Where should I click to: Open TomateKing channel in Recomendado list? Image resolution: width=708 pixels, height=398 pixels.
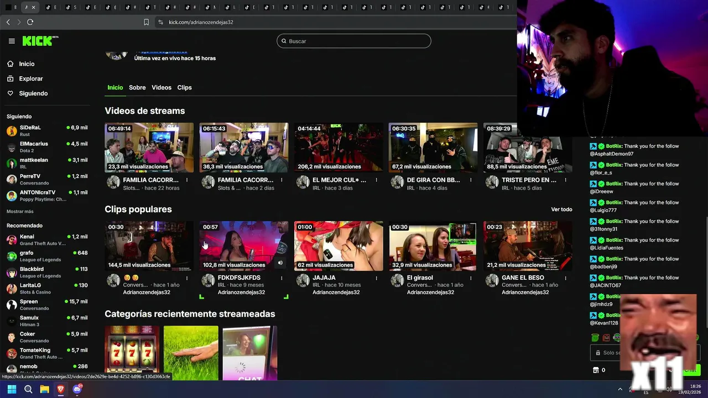(47, 353)
